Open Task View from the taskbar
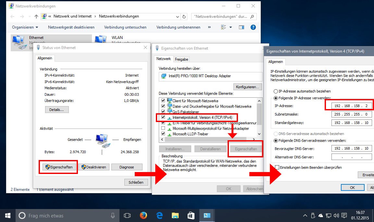This screenshot has width=374, height=222. point(127,216)
